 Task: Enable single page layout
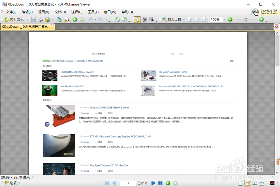point(241,183)
